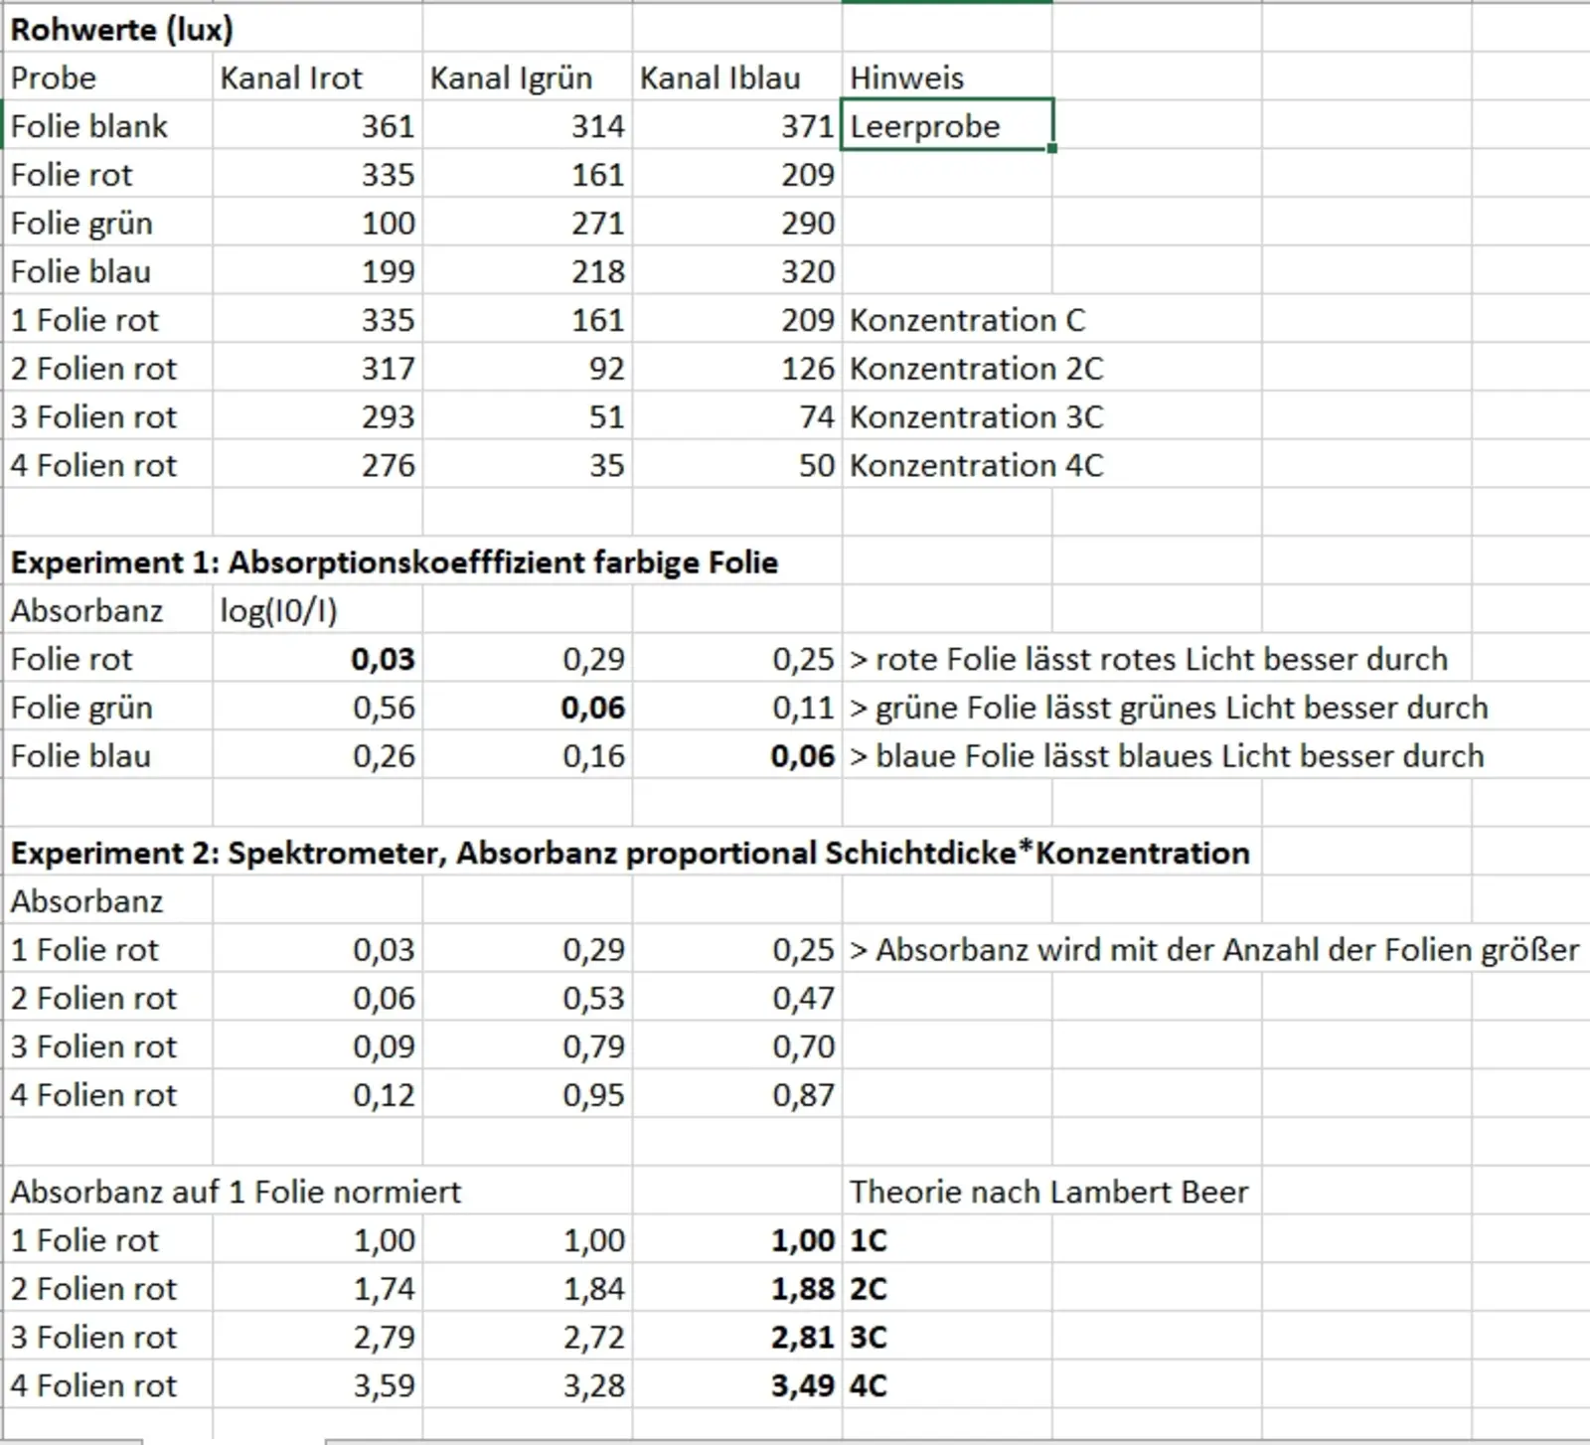Click the value 371 in the Folie blank row
The image size is (1590, 1445).
pyautogui.click(x=806, y=126)
